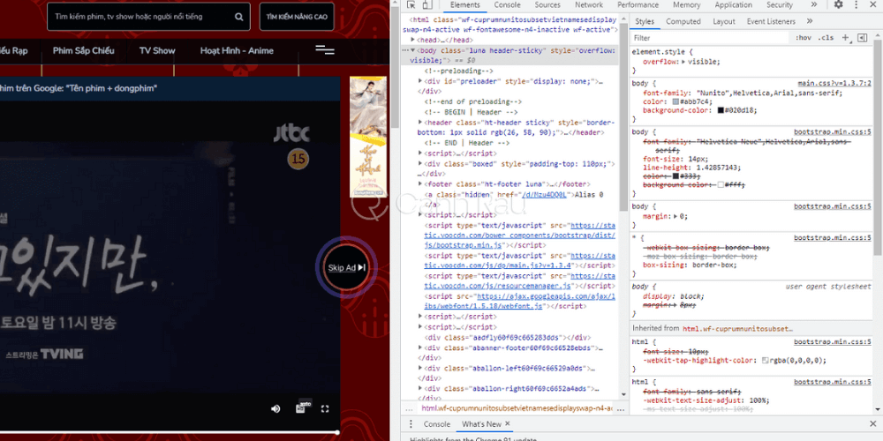Expand the head element node

tap(412, 40)
